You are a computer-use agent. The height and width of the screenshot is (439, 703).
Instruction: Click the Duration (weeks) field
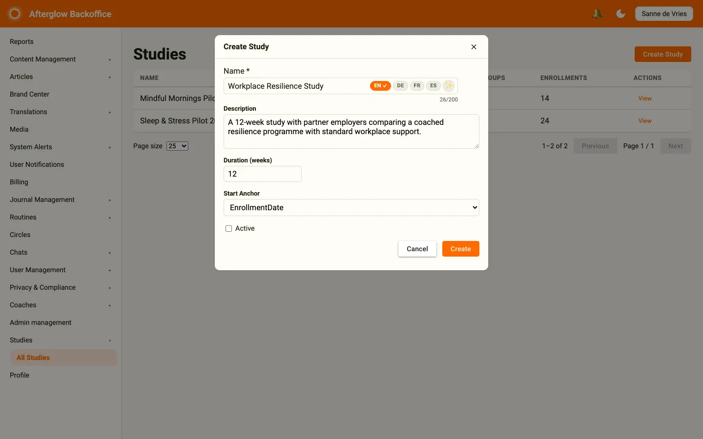click(263, 174)
